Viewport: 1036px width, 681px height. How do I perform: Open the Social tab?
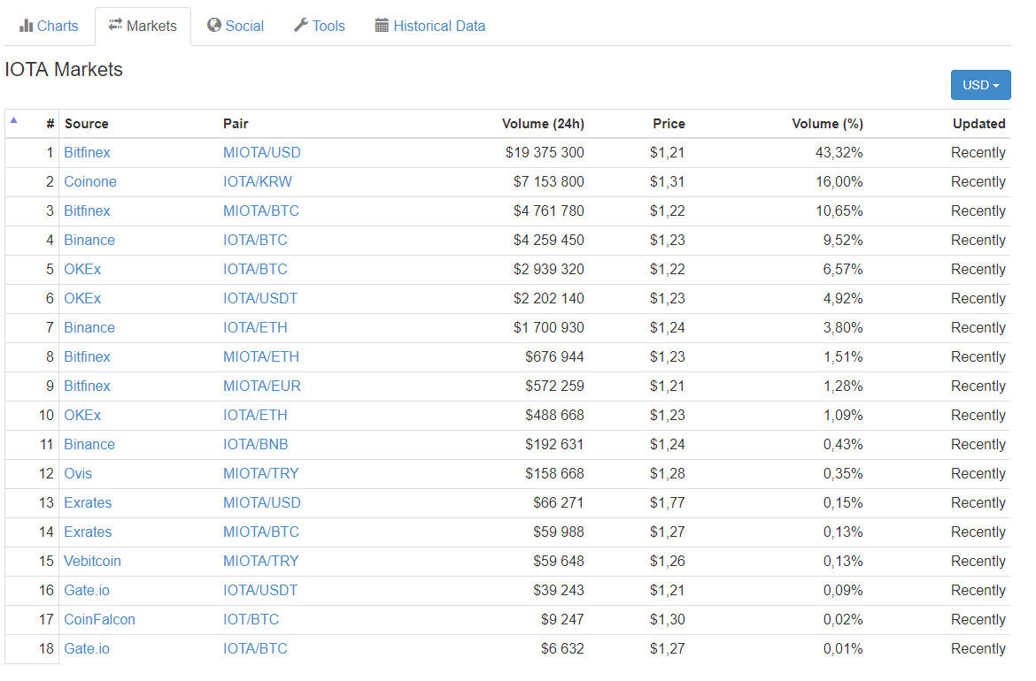tap(236, 26)
